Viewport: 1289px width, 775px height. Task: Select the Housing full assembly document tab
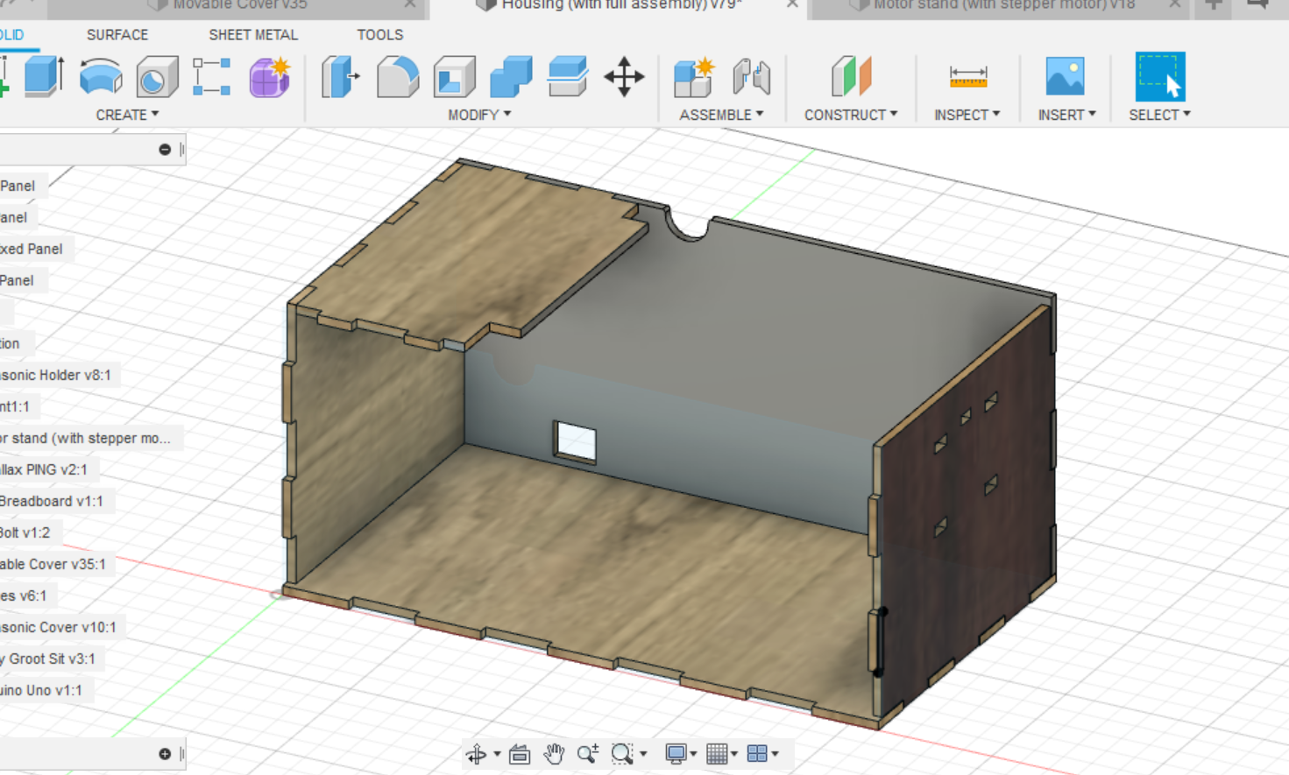pyautogui.click(x=621, y=5)
